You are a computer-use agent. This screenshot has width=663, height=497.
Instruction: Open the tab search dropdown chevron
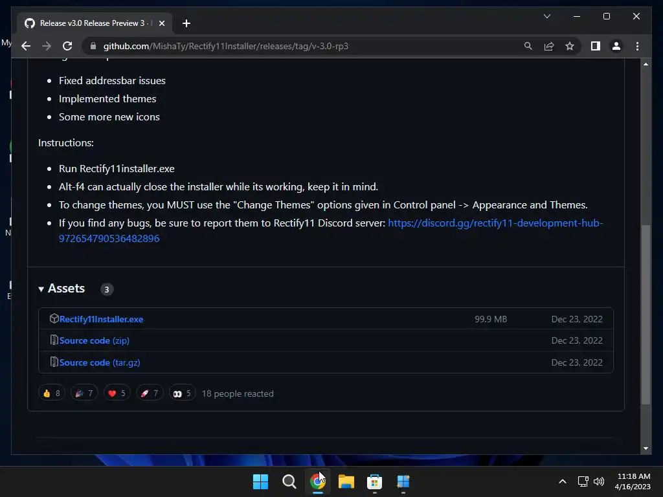[546, 16]
